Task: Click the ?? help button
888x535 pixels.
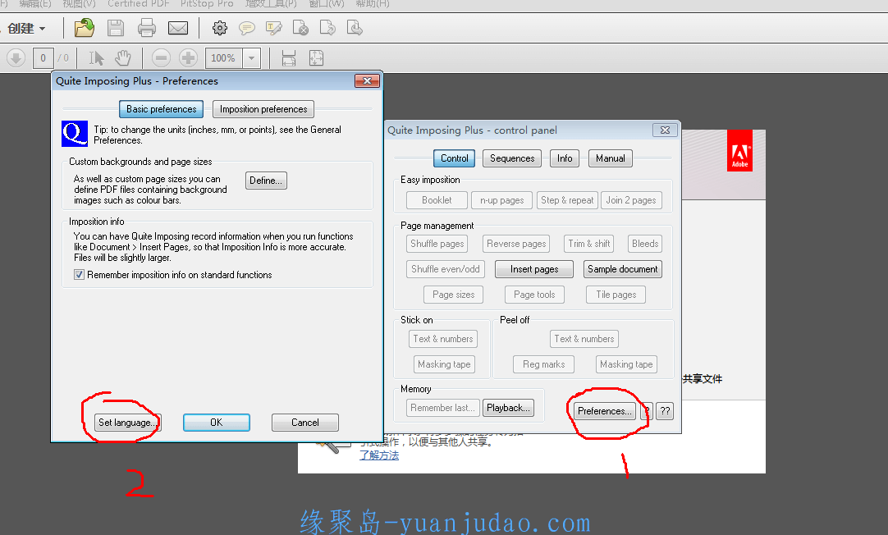Action: pyautogui.click(x=665, y=411)
